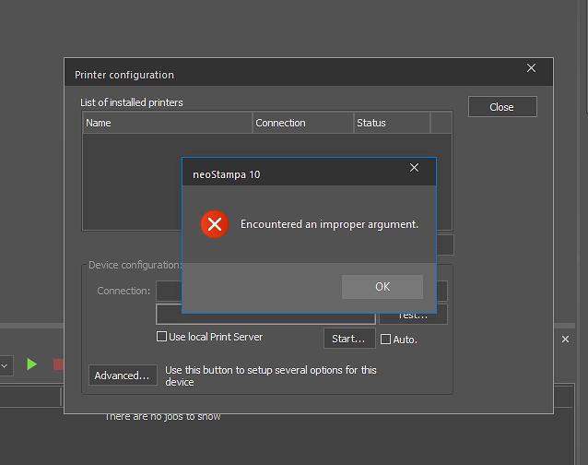The height and width of the screenshot is (465, 588).
Task: Click the 'Use this button to setup' description text
Action: pos(271,376)
